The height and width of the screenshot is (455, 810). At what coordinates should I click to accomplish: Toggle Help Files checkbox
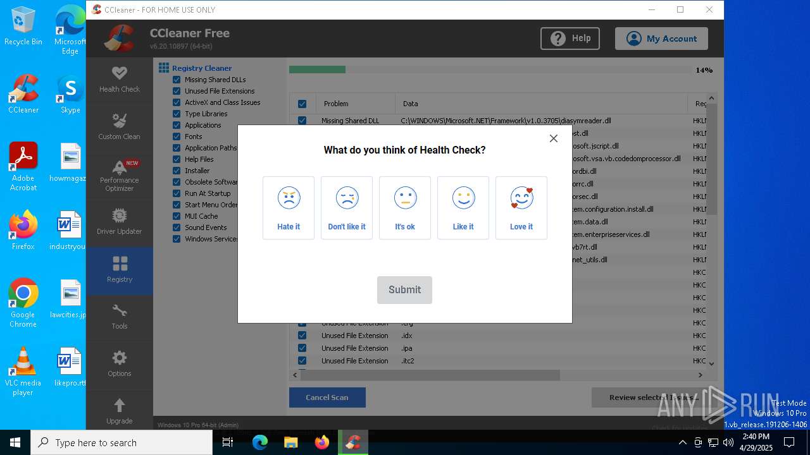[177, 159]
